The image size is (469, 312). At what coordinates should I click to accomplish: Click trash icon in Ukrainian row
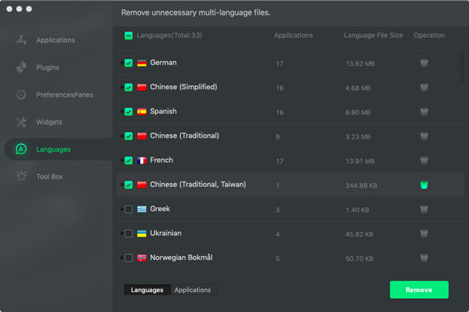[x=424, y=234]
